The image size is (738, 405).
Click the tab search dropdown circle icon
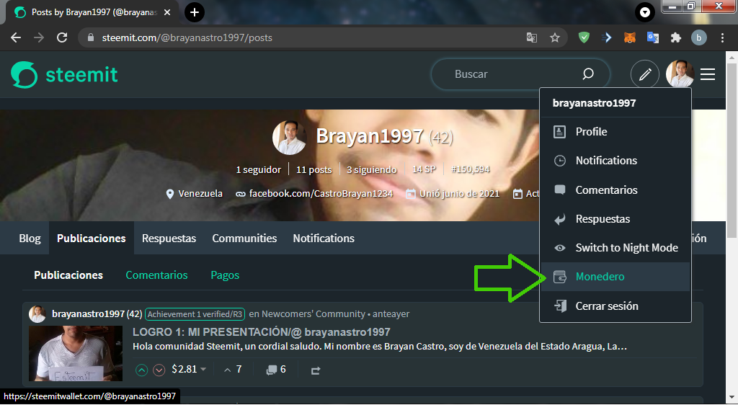(x=645, y=12)
